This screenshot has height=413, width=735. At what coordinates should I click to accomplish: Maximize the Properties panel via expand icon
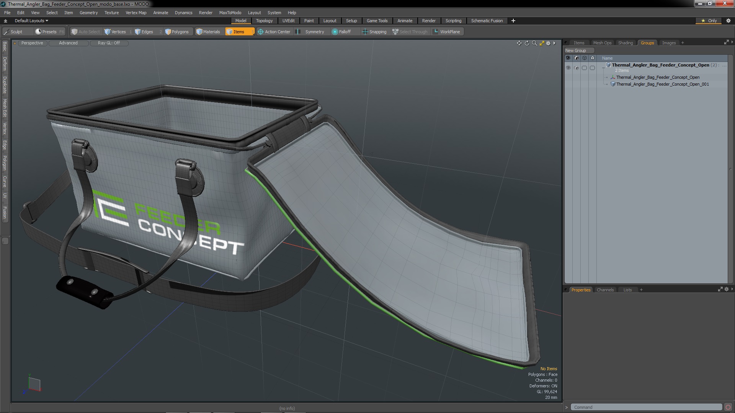720,289
